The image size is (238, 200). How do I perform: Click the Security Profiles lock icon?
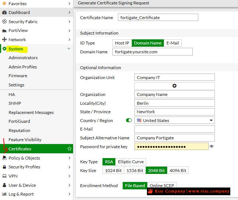4,167
